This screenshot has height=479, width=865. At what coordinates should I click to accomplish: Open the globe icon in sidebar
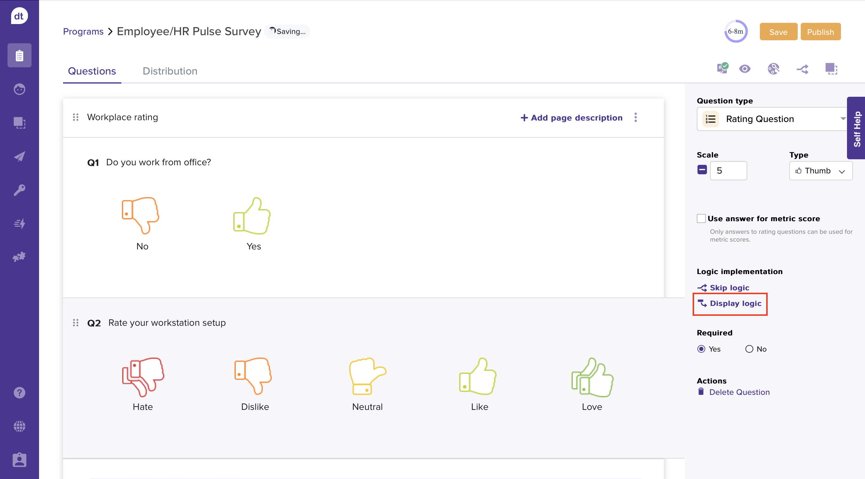[20, 426]
